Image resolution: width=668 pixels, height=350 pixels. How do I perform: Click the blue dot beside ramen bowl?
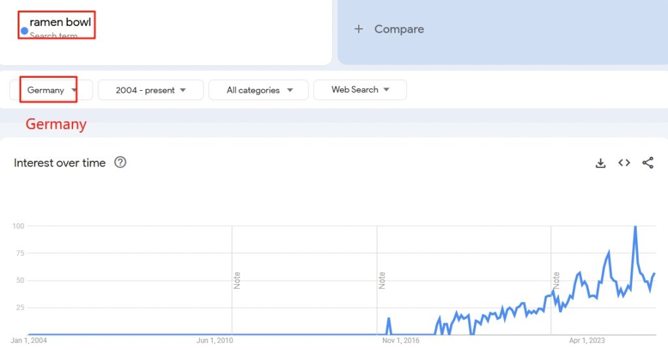[x=25, y=31]
